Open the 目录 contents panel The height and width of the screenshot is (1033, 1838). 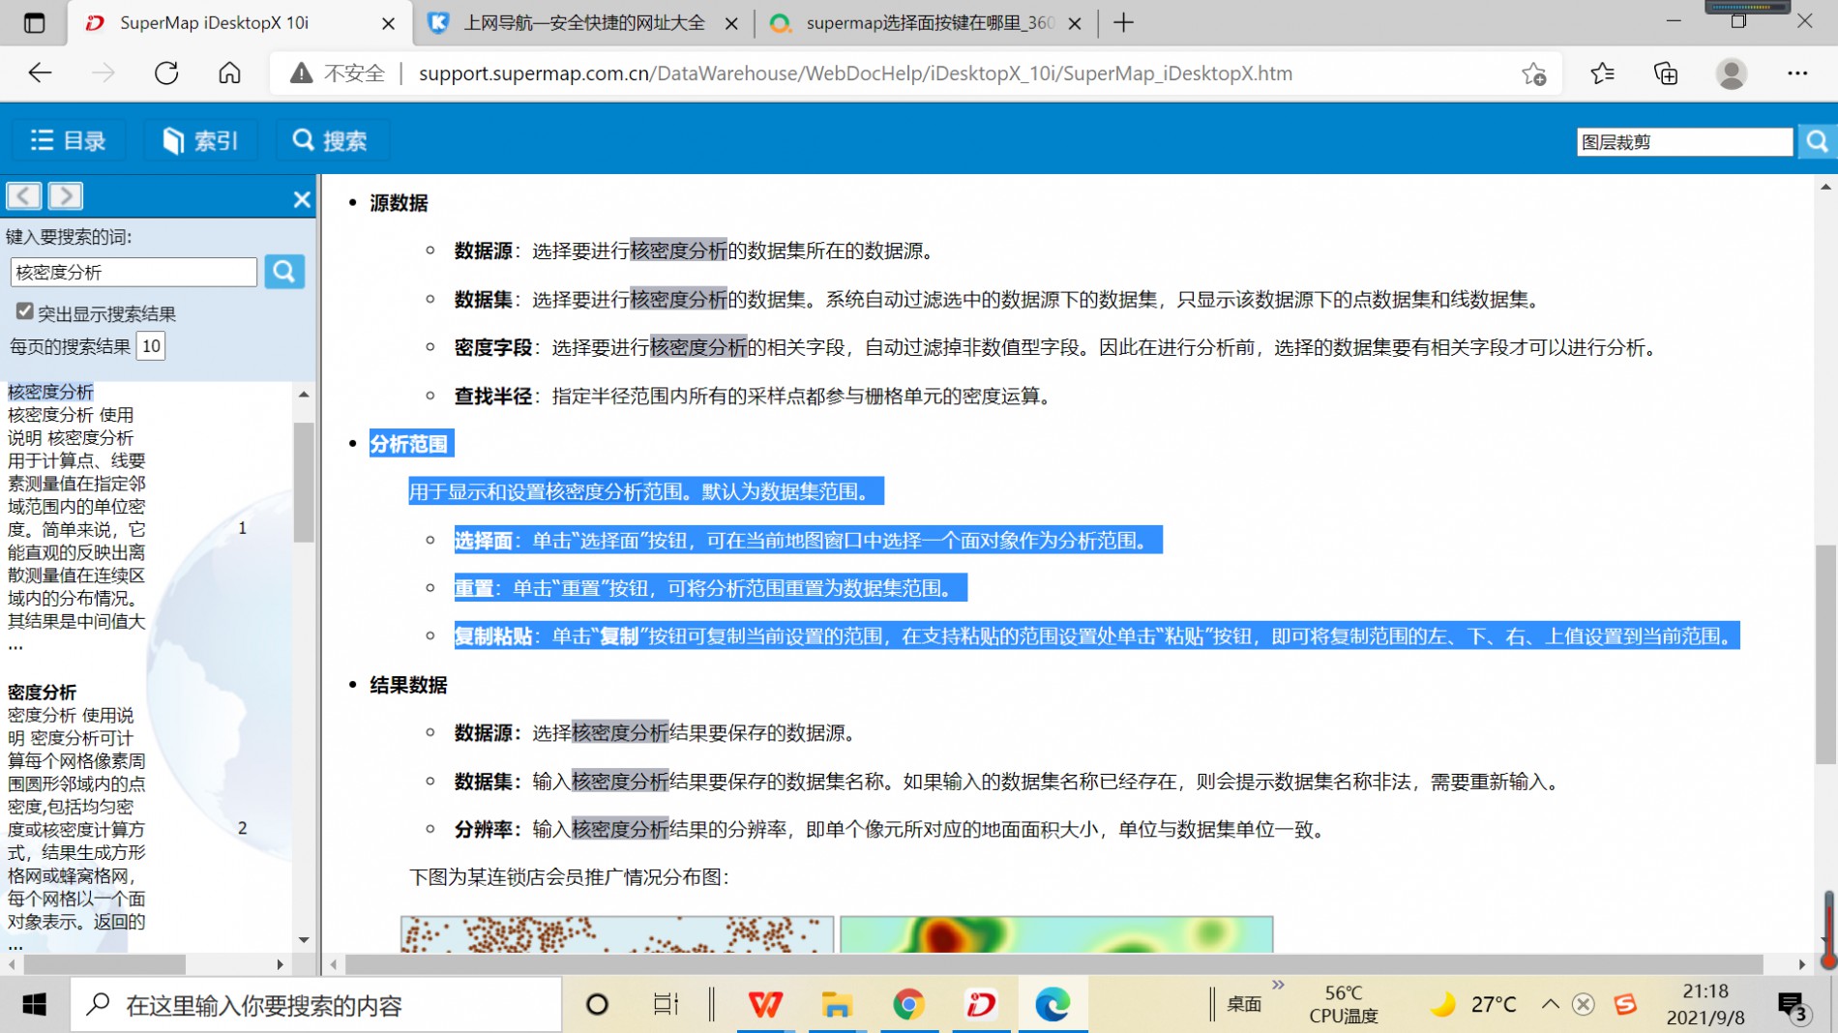pos(68,141)
